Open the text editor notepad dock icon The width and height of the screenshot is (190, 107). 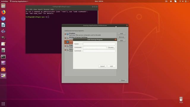pos(3,44)
